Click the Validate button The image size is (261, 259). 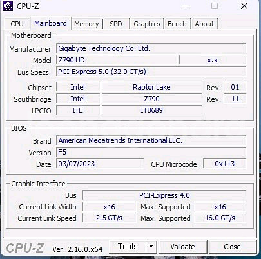coord(182,247)
